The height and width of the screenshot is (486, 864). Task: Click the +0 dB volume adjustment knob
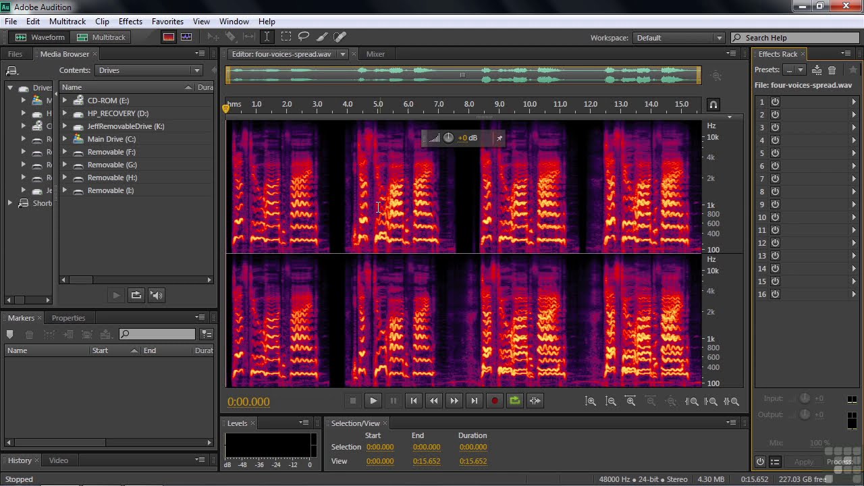448,138
